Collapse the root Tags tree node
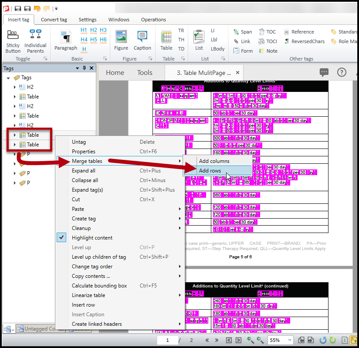 coord(8,78)
